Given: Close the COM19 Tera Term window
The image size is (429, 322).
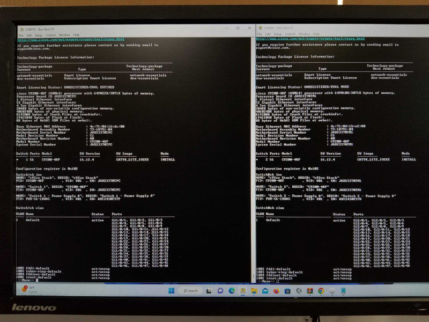Looking at the screenshot, I should pyautogui.click(x=249, y=28).
